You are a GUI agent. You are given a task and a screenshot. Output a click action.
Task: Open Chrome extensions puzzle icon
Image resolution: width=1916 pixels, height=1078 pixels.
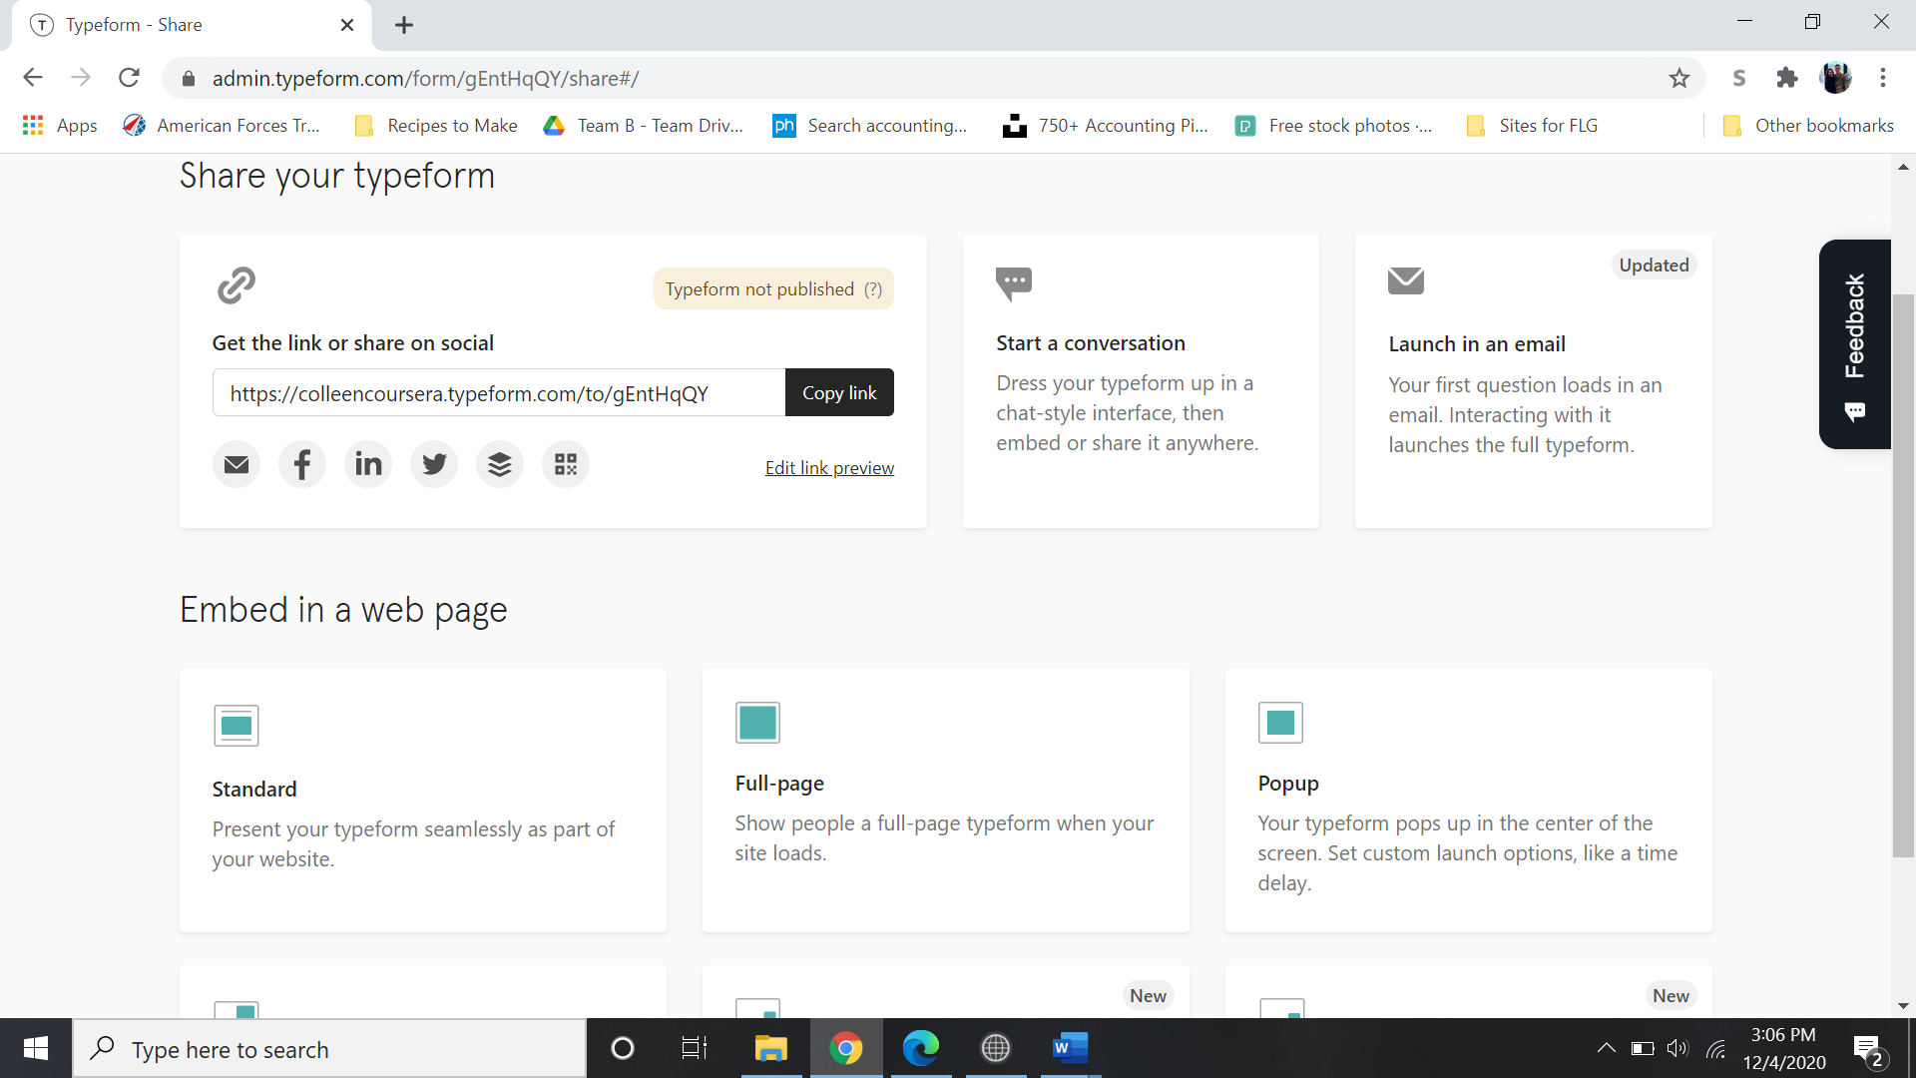click(1787, 78)
